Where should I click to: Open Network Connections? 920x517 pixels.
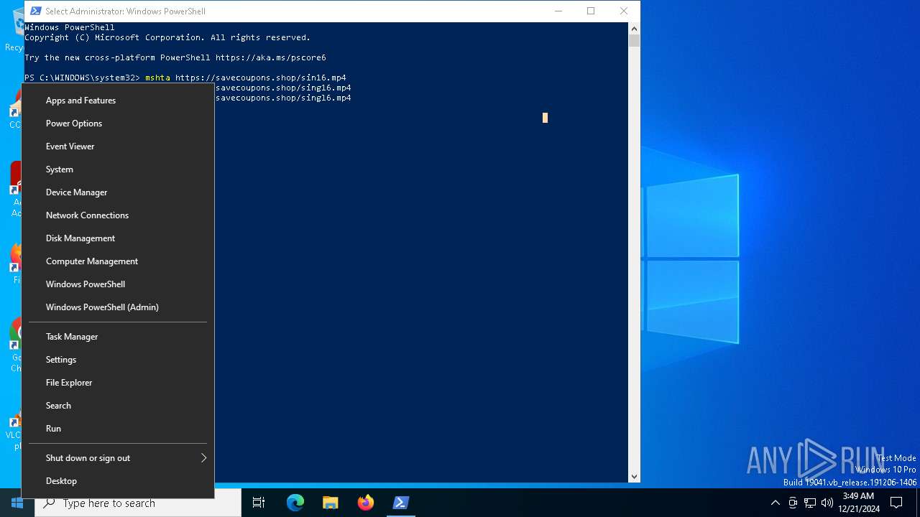tap(118, 215)
